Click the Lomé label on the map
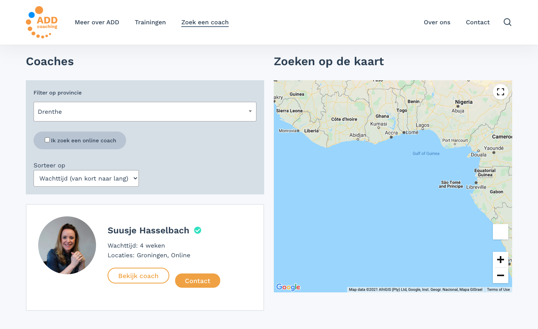This screenshot has width=538, height=329. (412, 132)
